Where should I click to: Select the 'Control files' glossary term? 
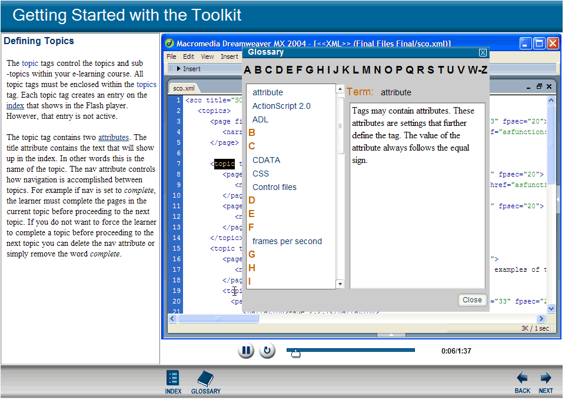(x=275, y=188)
